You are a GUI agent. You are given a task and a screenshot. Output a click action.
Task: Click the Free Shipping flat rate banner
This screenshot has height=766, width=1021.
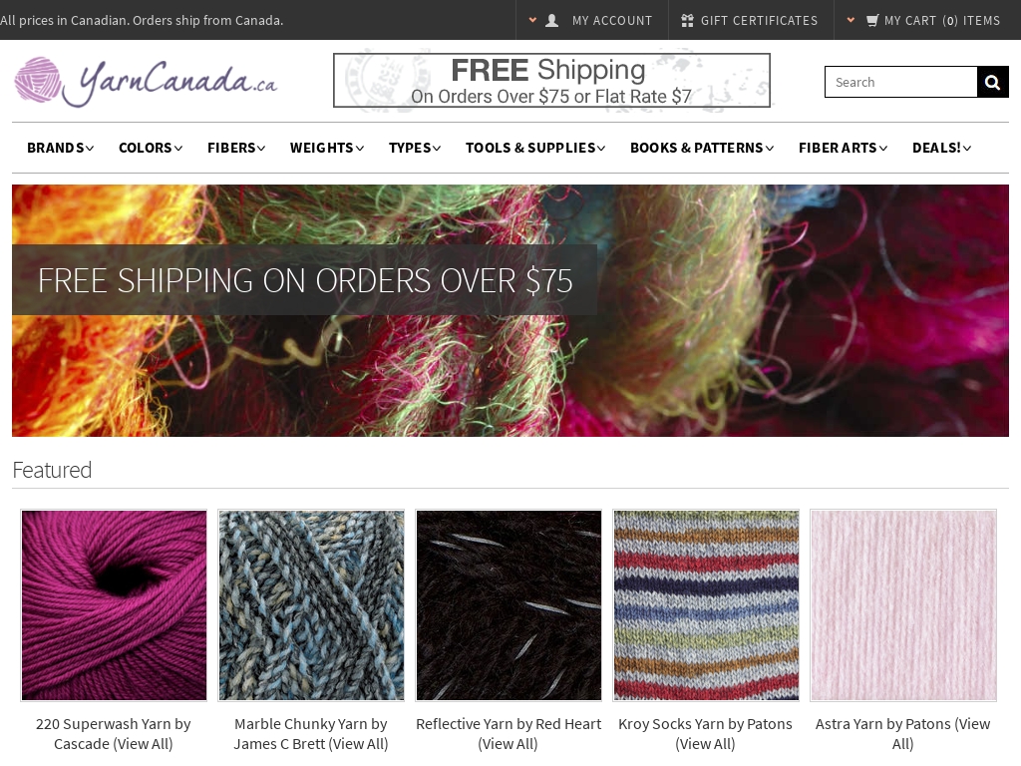[551, 80]
